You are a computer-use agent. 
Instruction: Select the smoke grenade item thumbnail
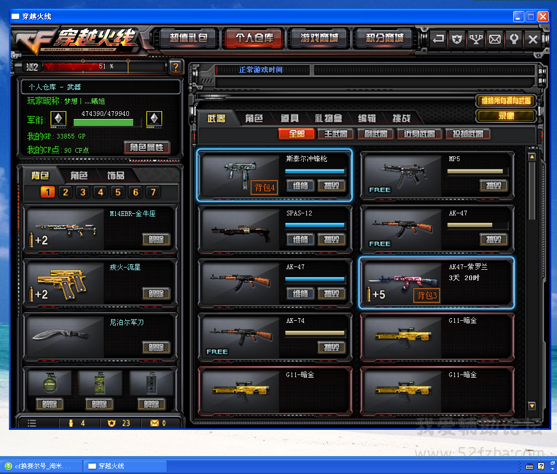pyautogui.click(x=100, y=383)
